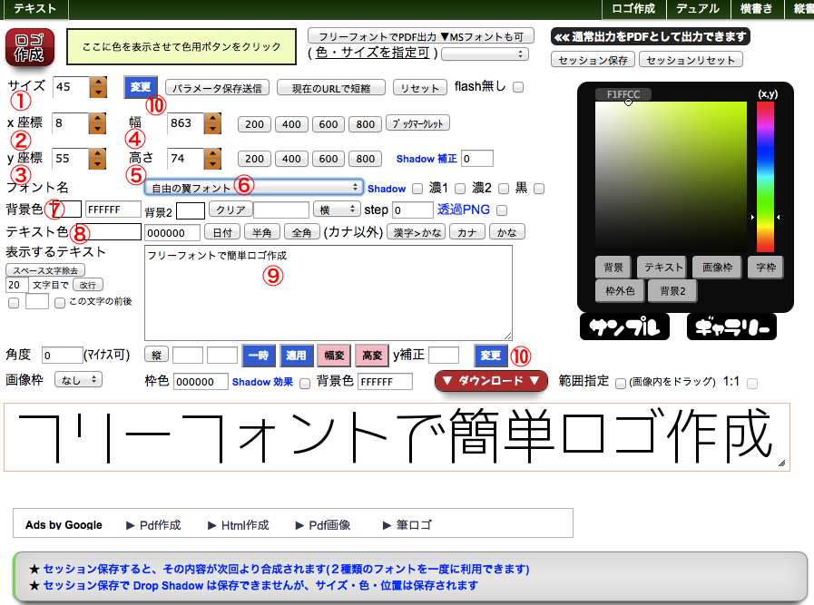Enable the 透過PNG checkbox
814x605 pixels.
tap(502, 210)
